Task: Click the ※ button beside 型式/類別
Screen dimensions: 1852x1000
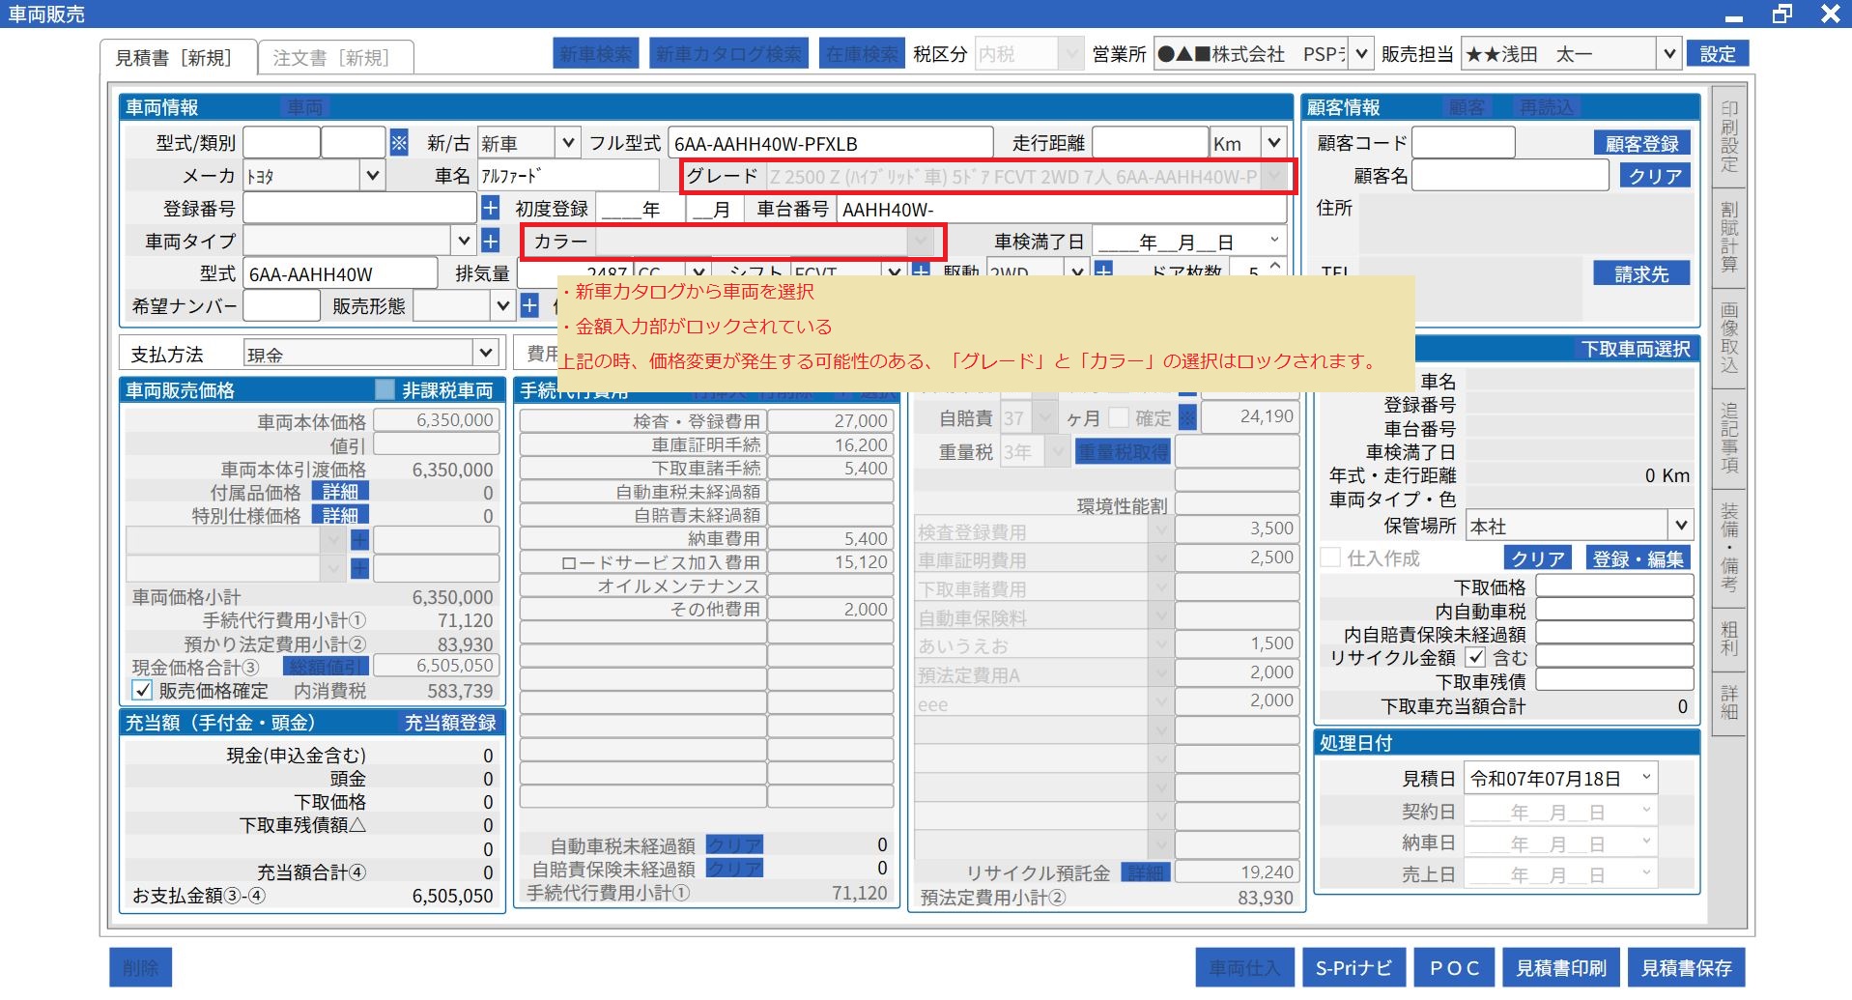Action: point(399,143)
